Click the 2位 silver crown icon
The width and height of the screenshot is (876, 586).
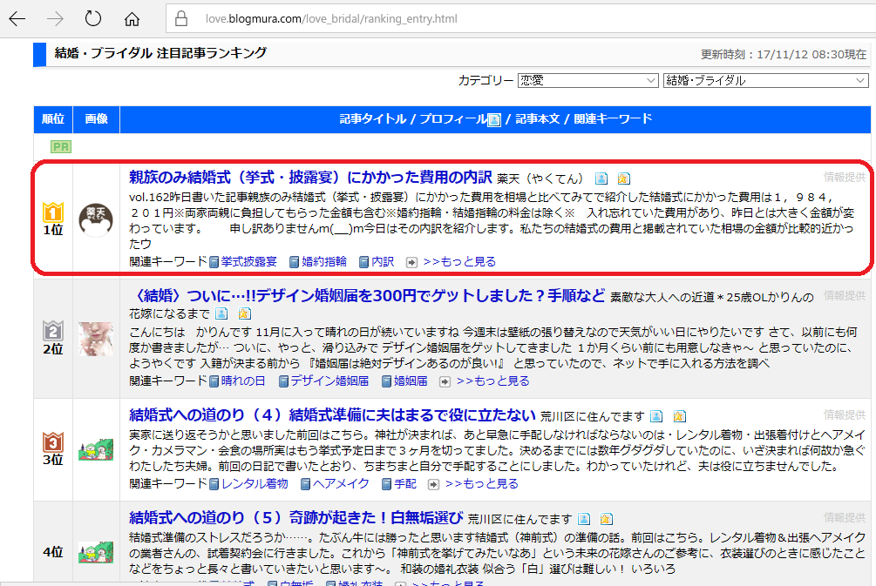[x=53, y=330]
